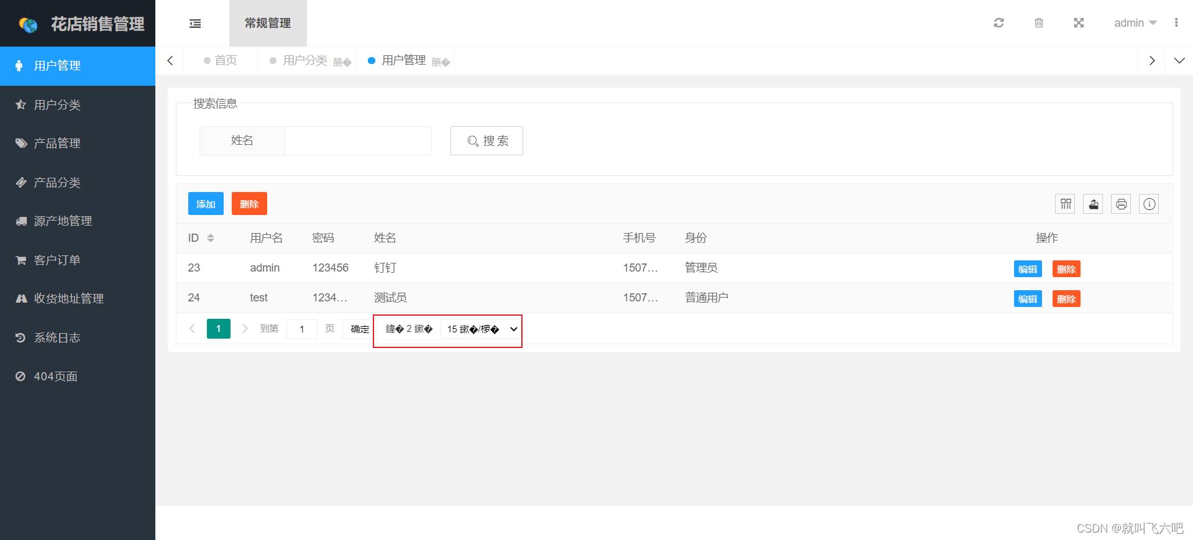Go to previous page arrow in pagination

click(192, 329)
